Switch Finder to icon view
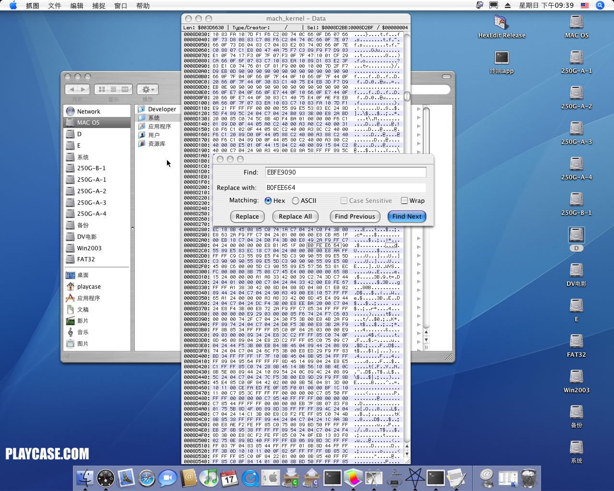 [x=102, y=89]
